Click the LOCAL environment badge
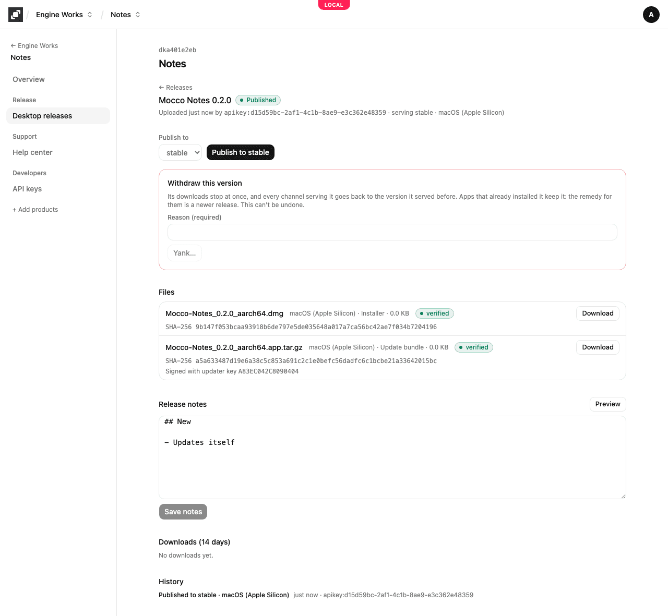 [x=334, y=5]
